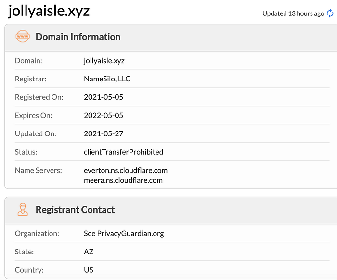Select the expiry date 2022-05-05
This screenshot has height=280, width=337.
pyautogui.click(x=104, y=116)
